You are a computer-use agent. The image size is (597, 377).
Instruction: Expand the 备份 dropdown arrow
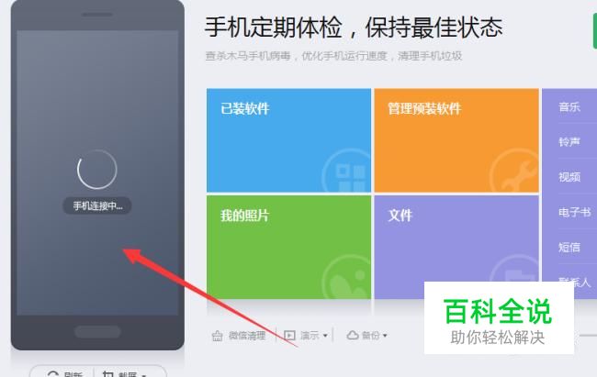(x=385, y=336)
